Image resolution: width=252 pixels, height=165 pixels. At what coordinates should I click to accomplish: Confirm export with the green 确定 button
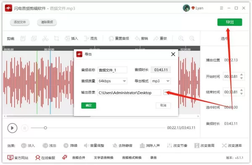point(89,106)
